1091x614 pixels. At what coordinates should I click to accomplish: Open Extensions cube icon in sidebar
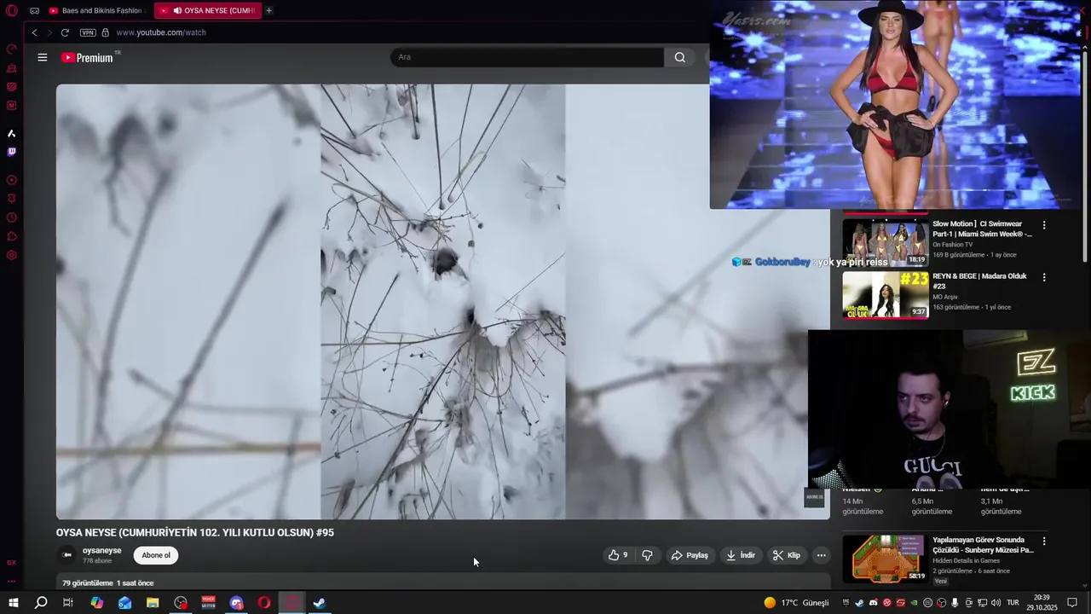[x=12, y=236]
